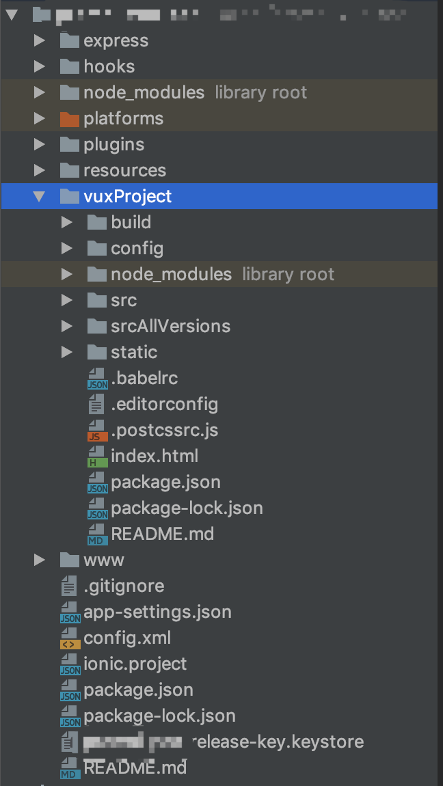Collapse the vuxProject folder
The width and height of the screenshot is (443, 786).
pos(40,197)
